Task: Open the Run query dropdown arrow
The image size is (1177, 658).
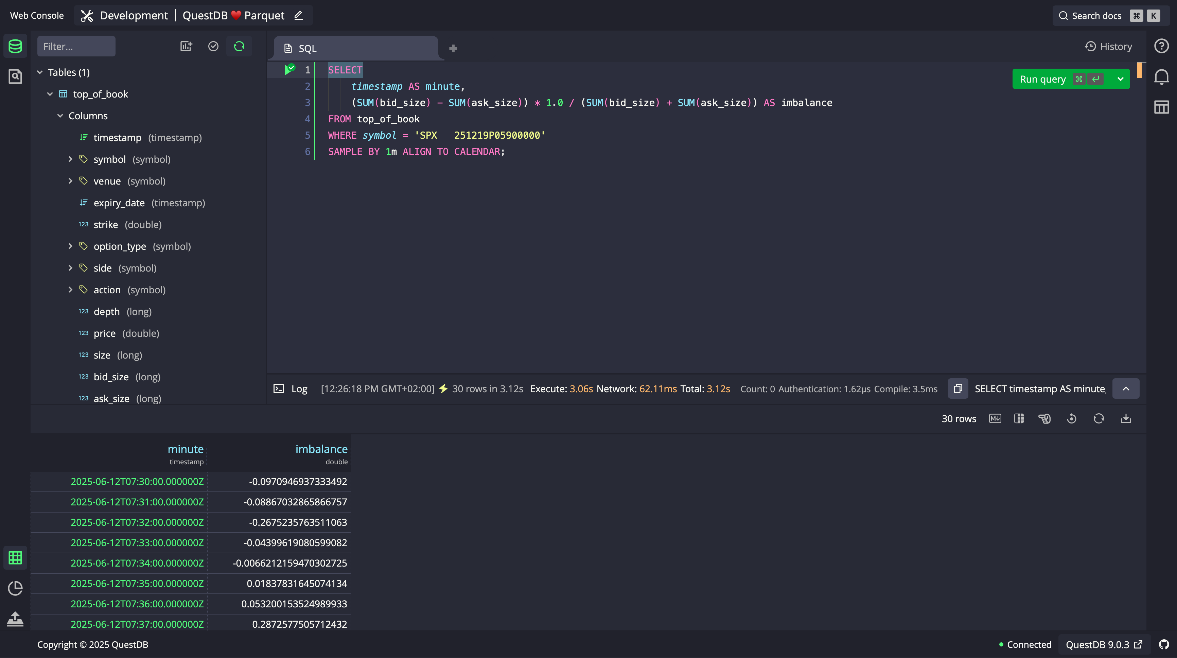Action: 1120,79
